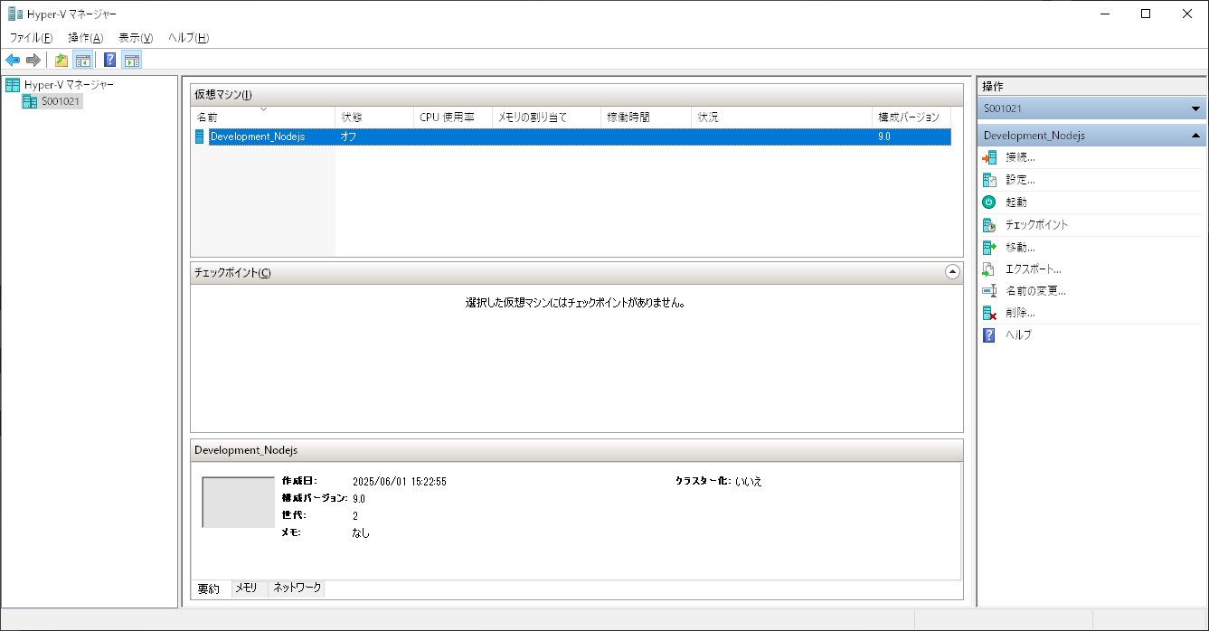Open 設定... (Settings) for Development_Nodejs

(x=1020, y=180)
